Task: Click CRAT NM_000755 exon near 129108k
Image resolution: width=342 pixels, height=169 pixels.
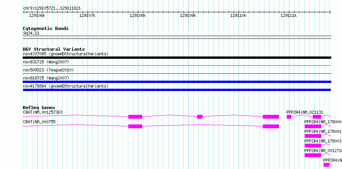Action: 135,126
